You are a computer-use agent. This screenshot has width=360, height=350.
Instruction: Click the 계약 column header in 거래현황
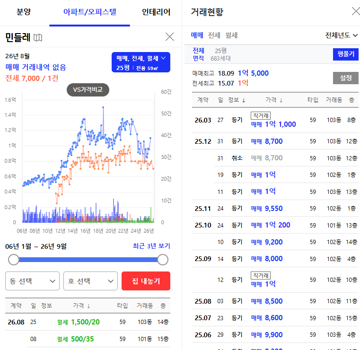203,100
